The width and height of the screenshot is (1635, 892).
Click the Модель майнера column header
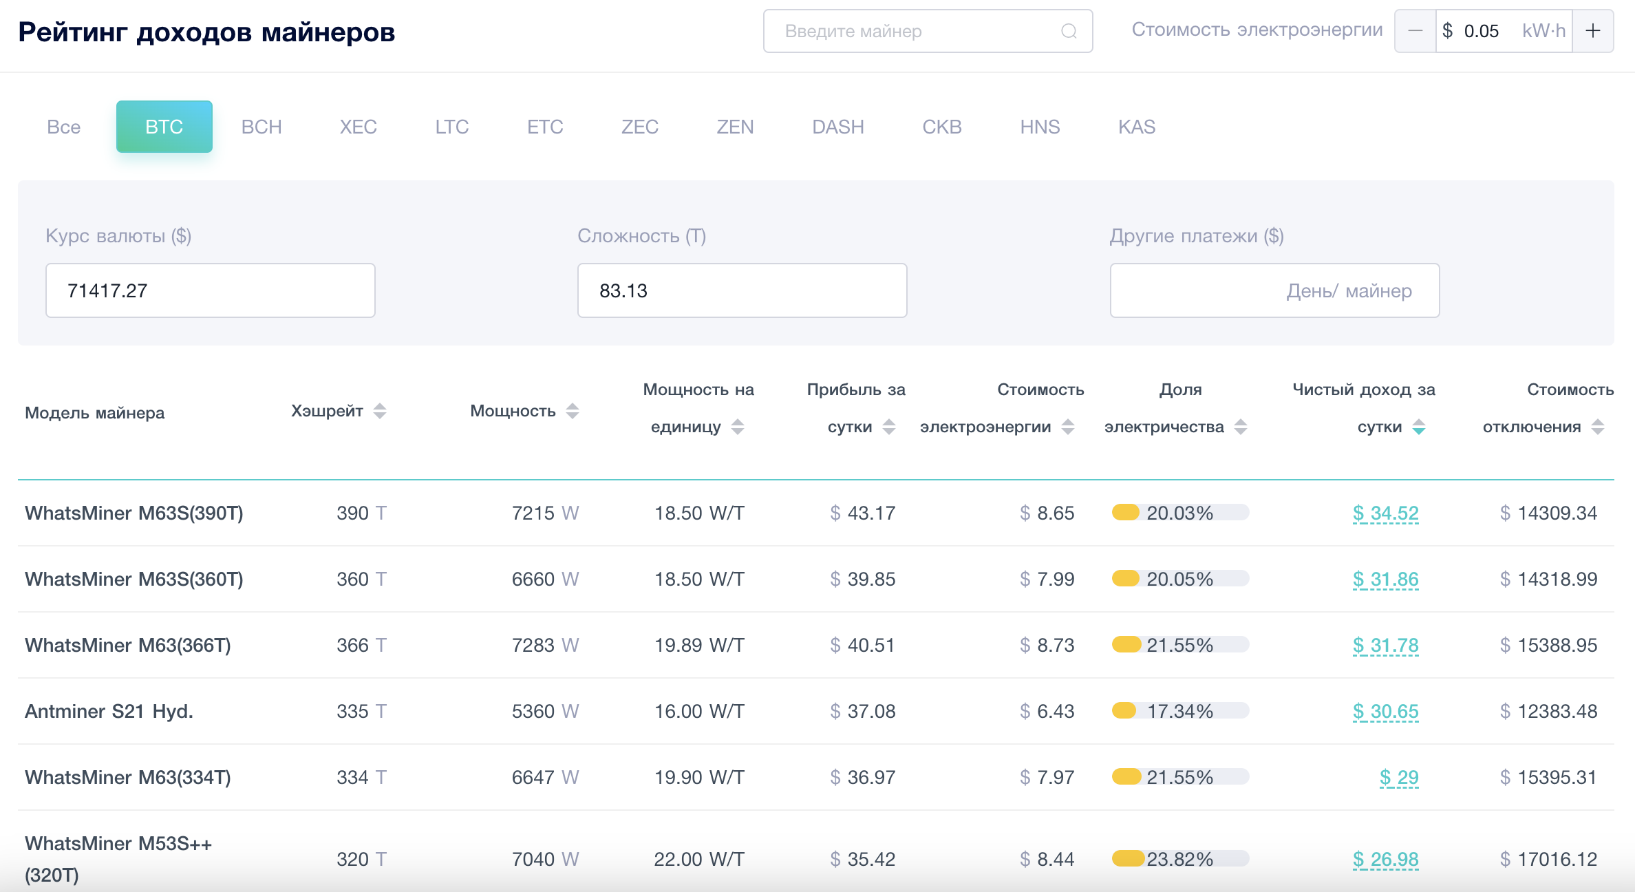(x=95, y=413)
